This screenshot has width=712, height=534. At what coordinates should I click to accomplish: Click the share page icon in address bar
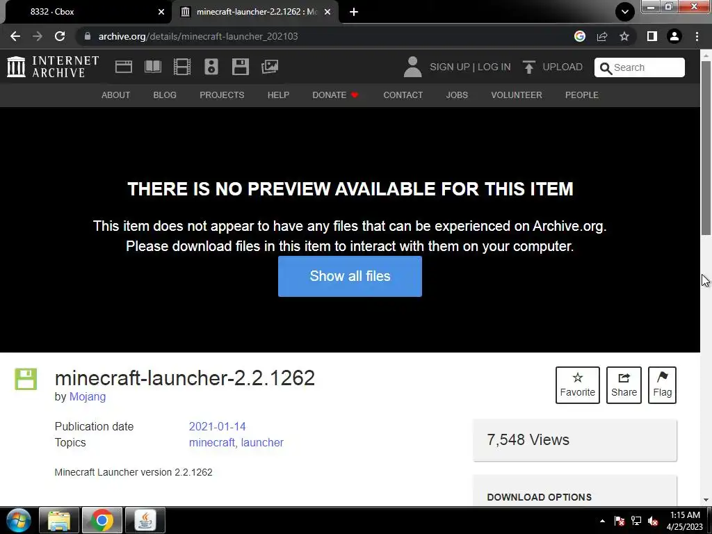click(x=602, y=36)
